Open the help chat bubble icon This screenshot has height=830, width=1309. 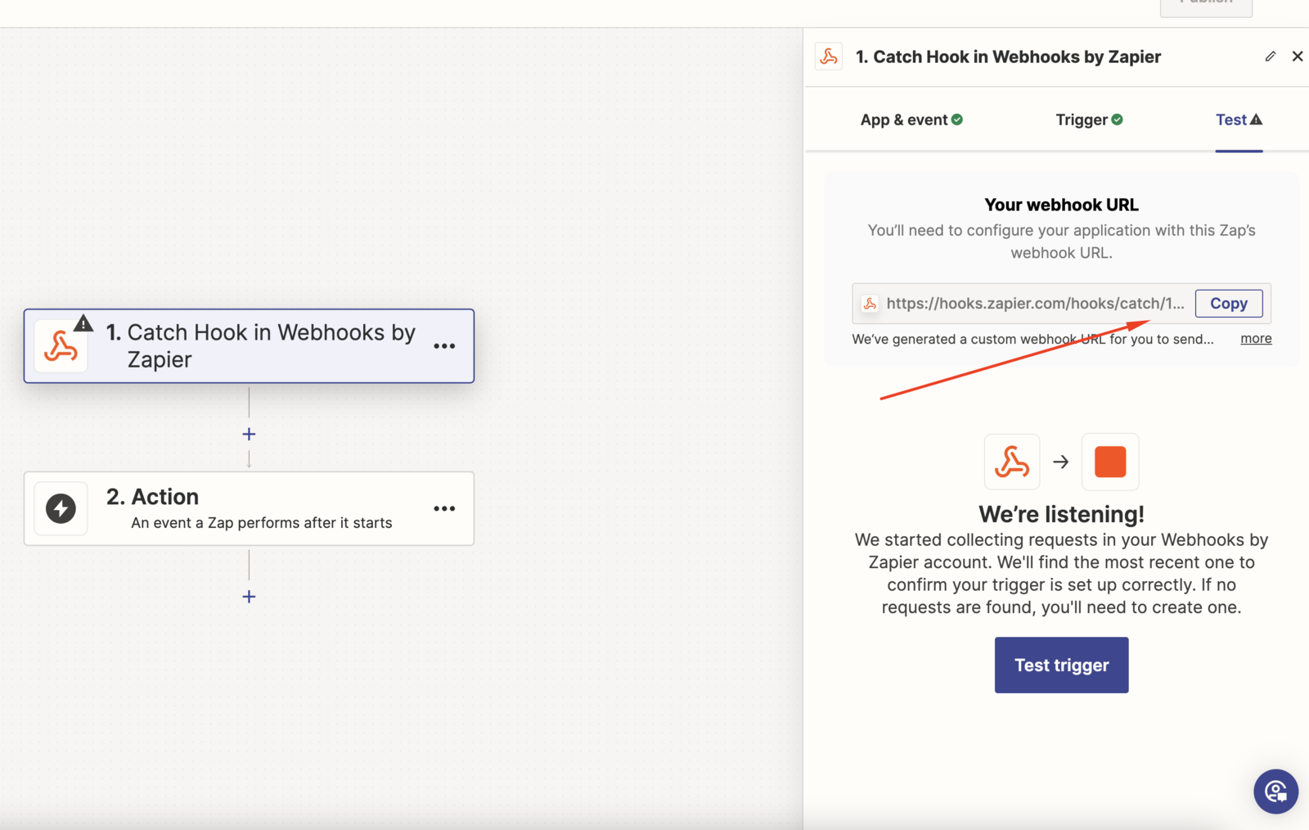1275,792
